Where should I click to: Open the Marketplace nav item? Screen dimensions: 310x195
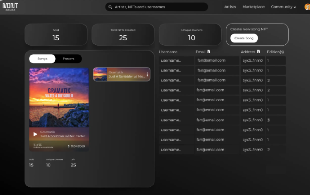click(253, 7)
